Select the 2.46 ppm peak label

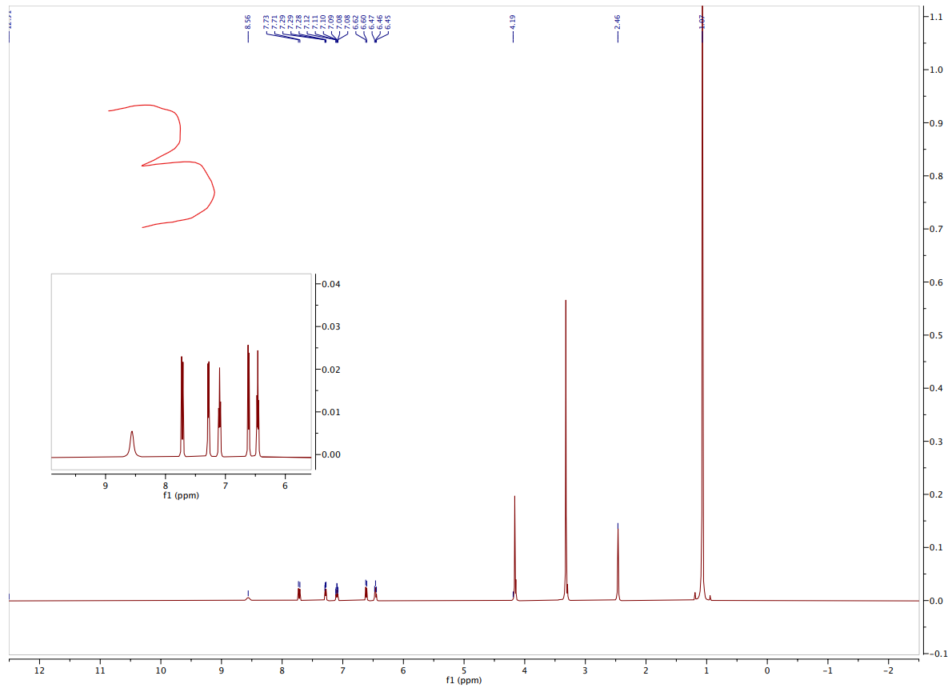pyautogui.click(x=617, y=22)
